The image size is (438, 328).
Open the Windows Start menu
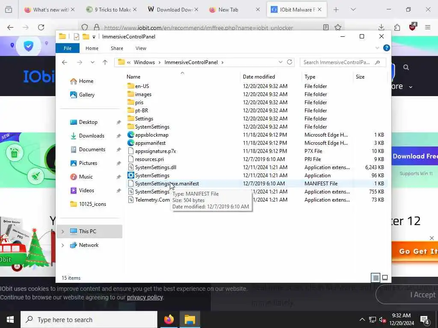click(10, 319)
